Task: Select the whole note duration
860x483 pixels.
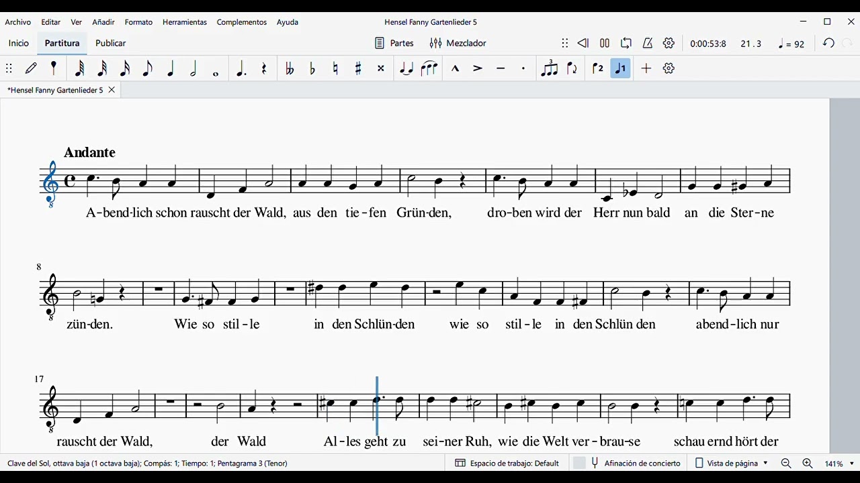Action: pyautogui.click(x=216, y=73)
